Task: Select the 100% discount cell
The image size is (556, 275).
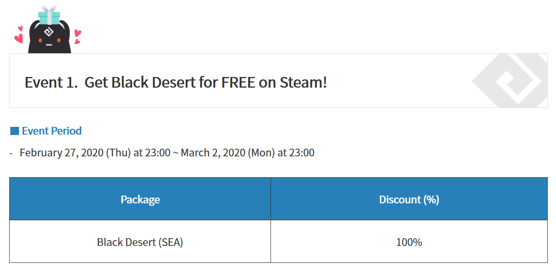Action: tap(409, 242)
